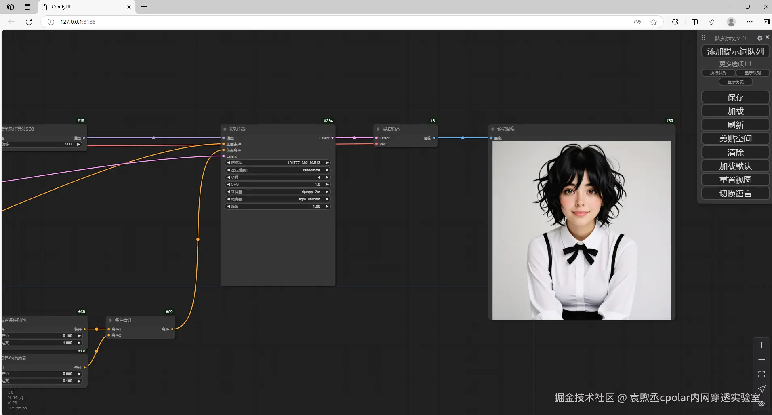This screenshot has height=415, width=772.
Task: Click the 显示历史 button
Action: (736, 82)
